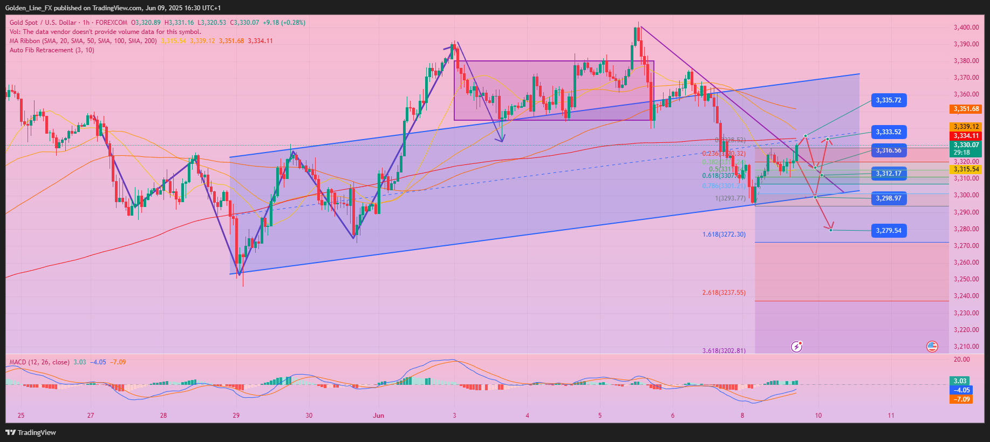This screenshot has height=442, width=990.
Task: Select the 3,312.17 blue price label
Action: point(889,174)
